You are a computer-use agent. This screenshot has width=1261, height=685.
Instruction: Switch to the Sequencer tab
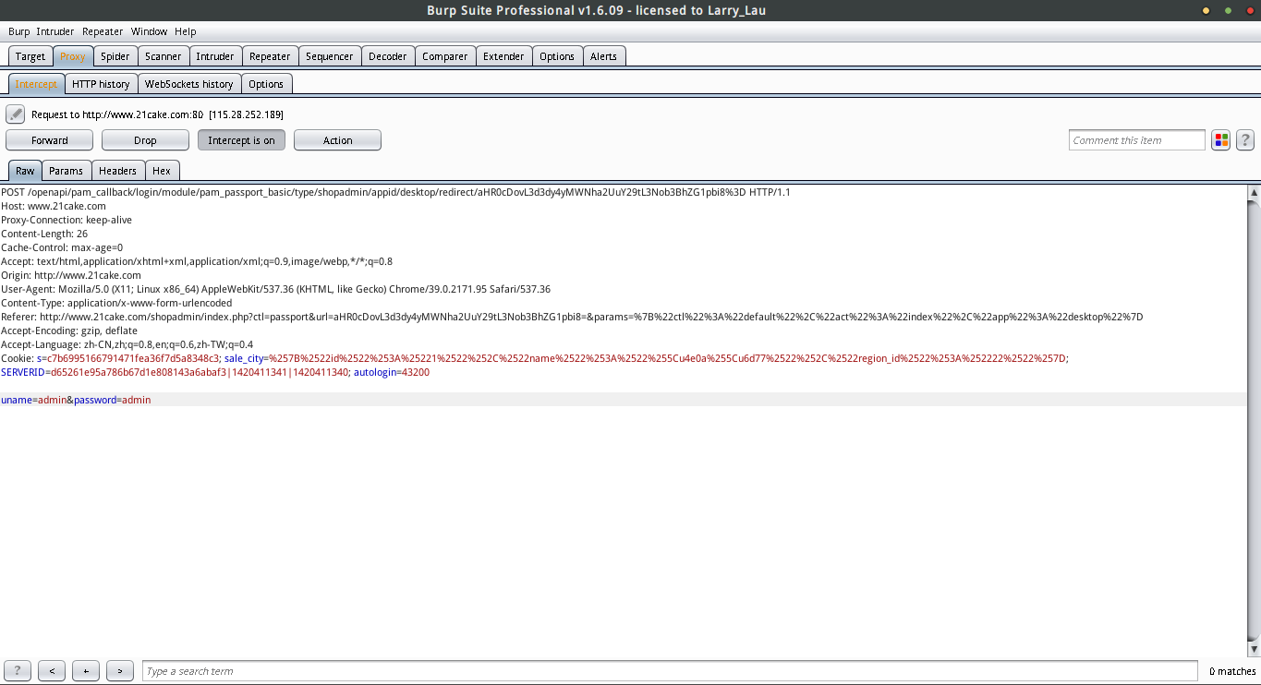tap(330, 56)
